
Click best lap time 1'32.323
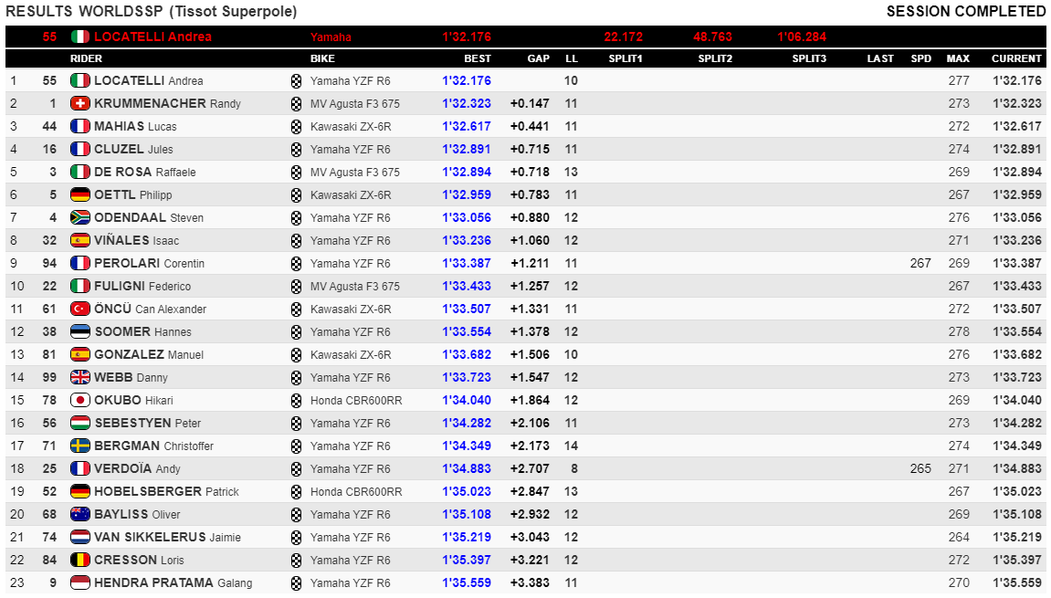[x=467, y=103]
